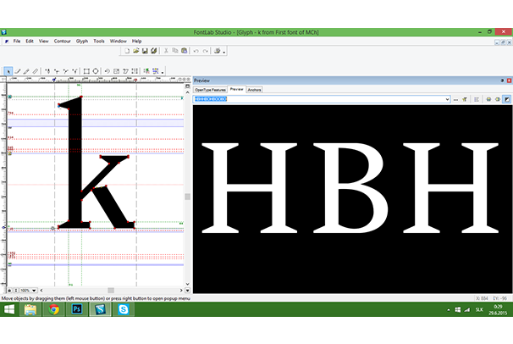The image size is (513, 344).
Task: Toggle inverted black background preview button
Action: [506, 99]
